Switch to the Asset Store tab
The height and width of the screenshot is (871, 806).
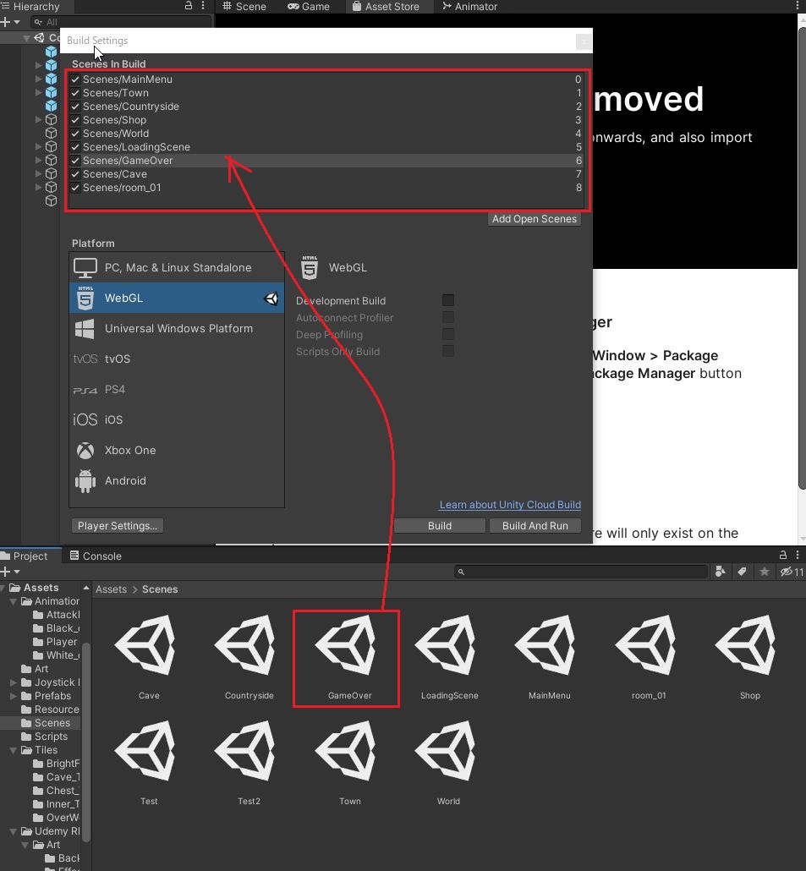click(x=386, y=7)
